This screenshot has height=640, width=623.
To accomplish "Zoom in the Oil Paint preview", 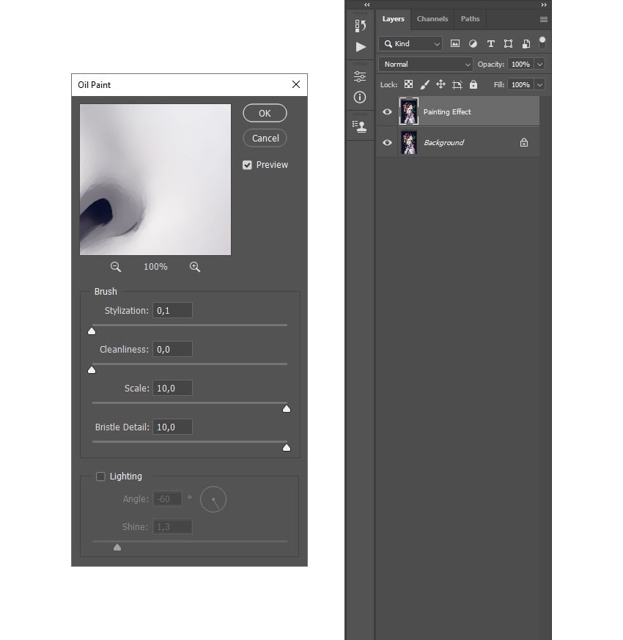I will click(x=195, y=267).
